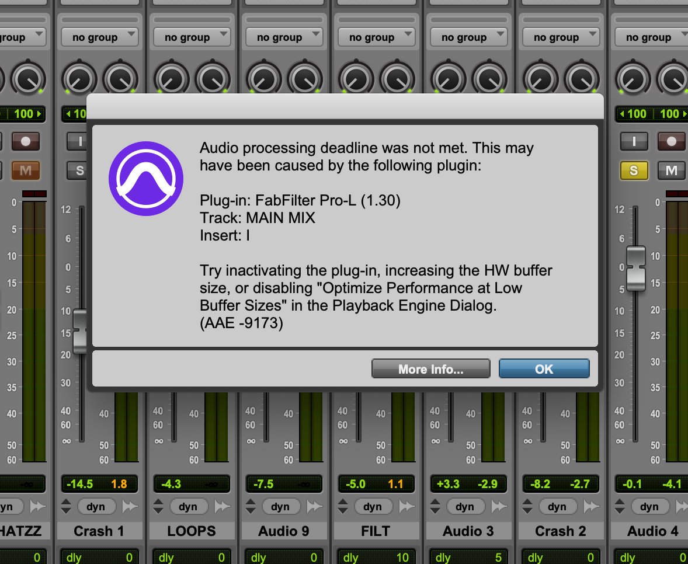Click the right pan knob on Crash 1
This screenshot has width=688, height=564.
tap(120, 79)
